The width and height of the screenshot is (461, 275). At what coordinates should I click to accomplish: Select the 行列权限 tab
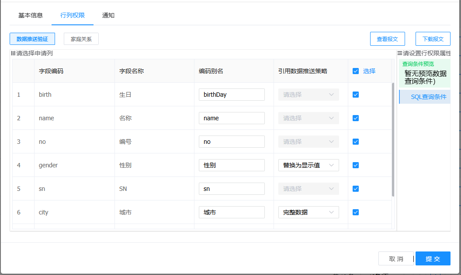(73, 15)
